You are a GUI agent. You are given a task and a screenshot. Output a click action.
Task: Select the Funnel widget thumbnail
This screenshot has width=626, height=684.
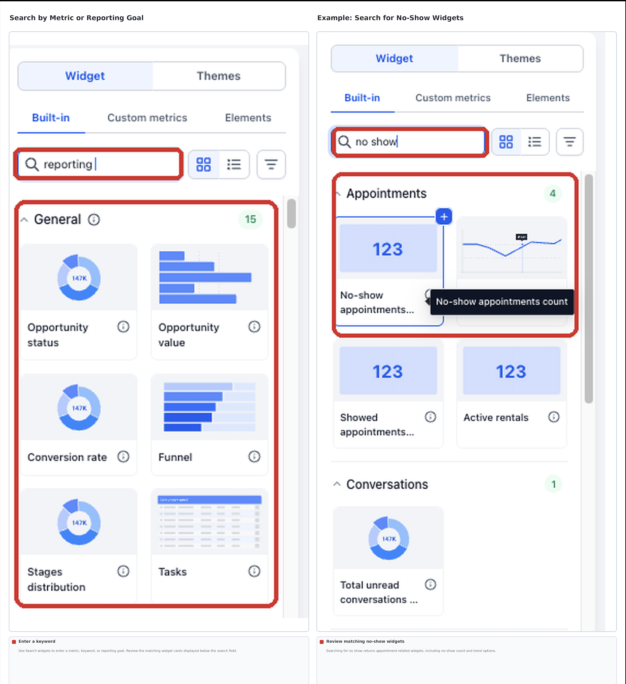(x=209, y=407)
